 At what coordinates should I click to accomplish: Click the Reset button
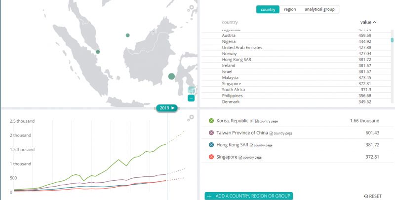coord(372,196)
